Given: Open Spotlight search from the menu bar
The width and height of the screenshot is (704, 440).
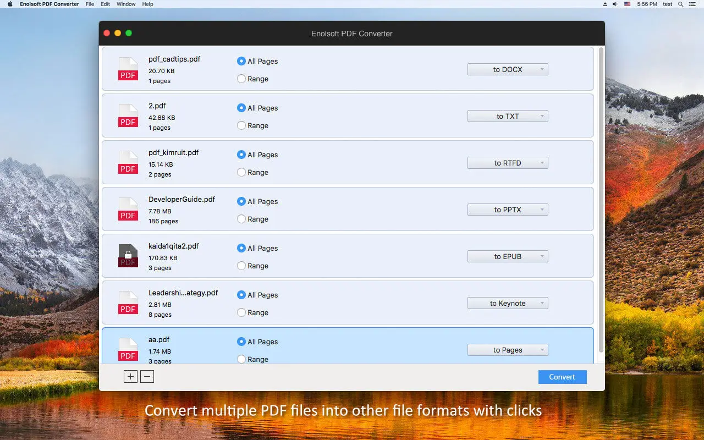Looking at the screenshot, I should pyautogui.click(x=680, y=4).
